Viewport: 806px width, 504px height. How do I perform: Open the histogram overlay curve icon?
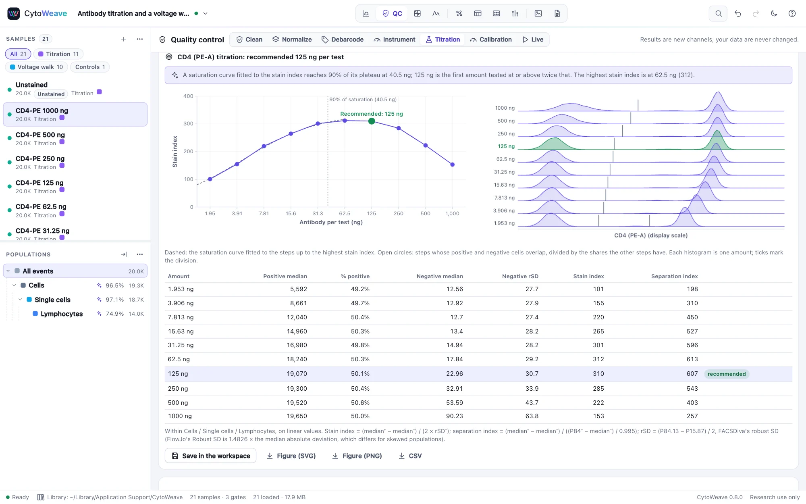436,13
